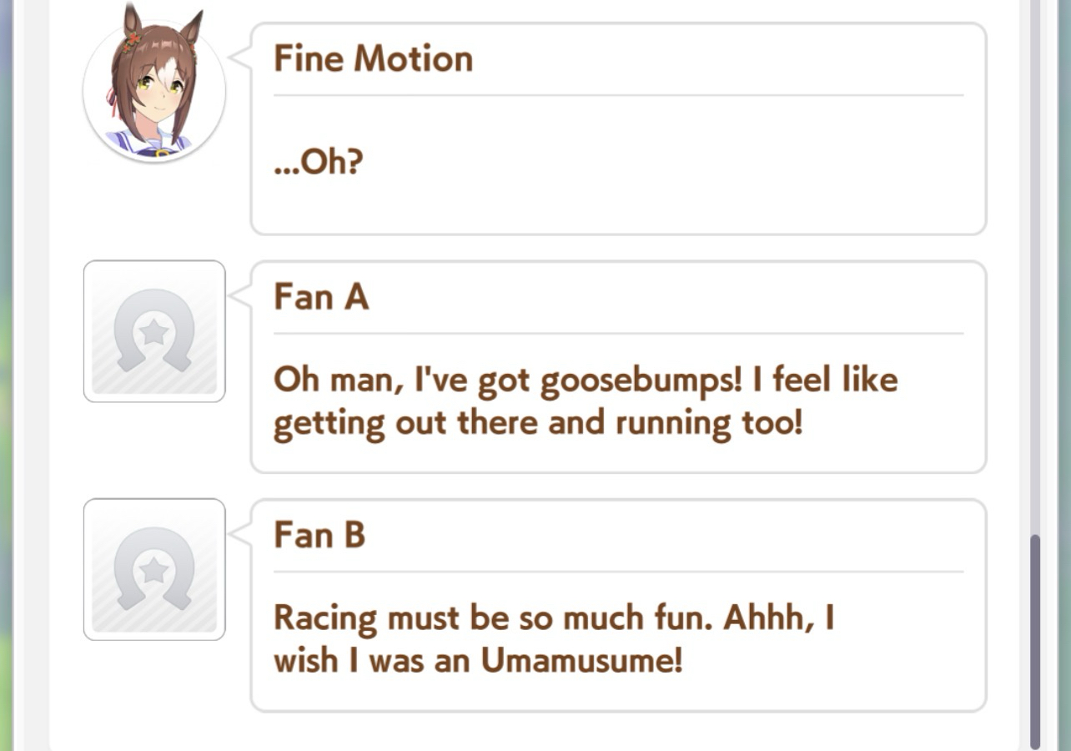Image resolution: width=1071 pixels, height=751 pixels.
Task: Tap the "Racing must be so much fun" line
Action: point(554,618)
